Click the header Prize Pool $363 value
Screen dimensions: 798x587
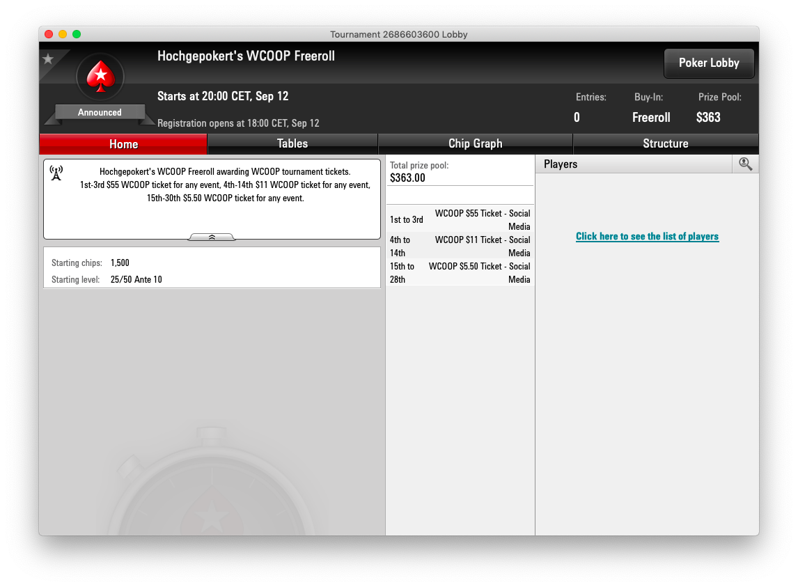[708, 118]
